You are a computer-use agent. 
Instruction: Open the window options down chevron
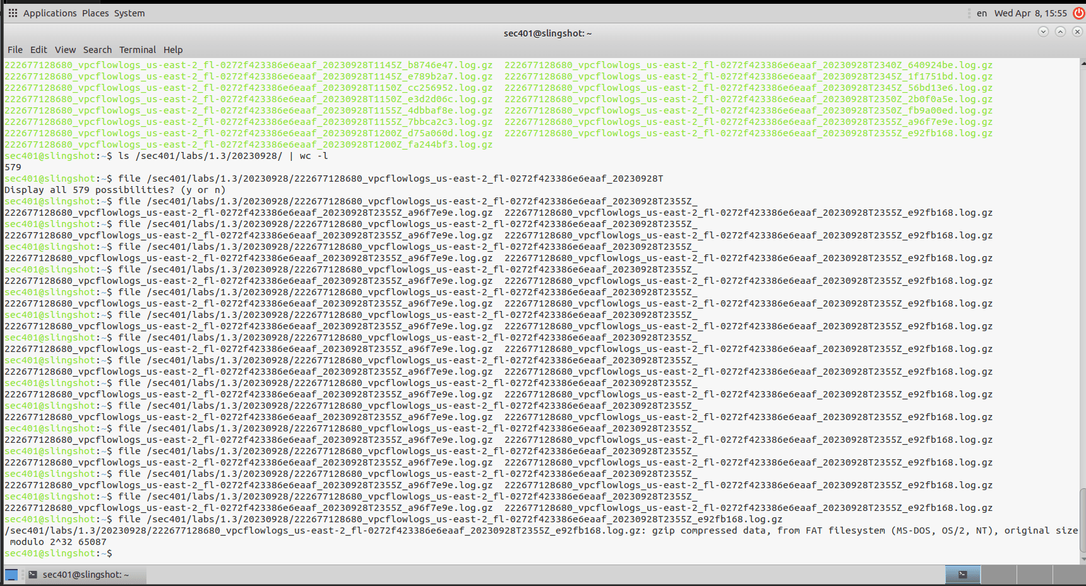pos(1043,32)
